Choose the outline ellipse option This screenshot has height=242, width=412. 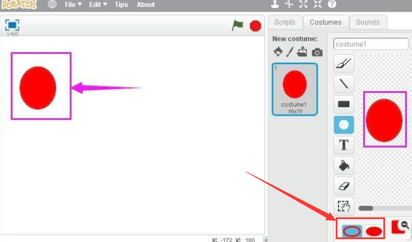[352, 231]
